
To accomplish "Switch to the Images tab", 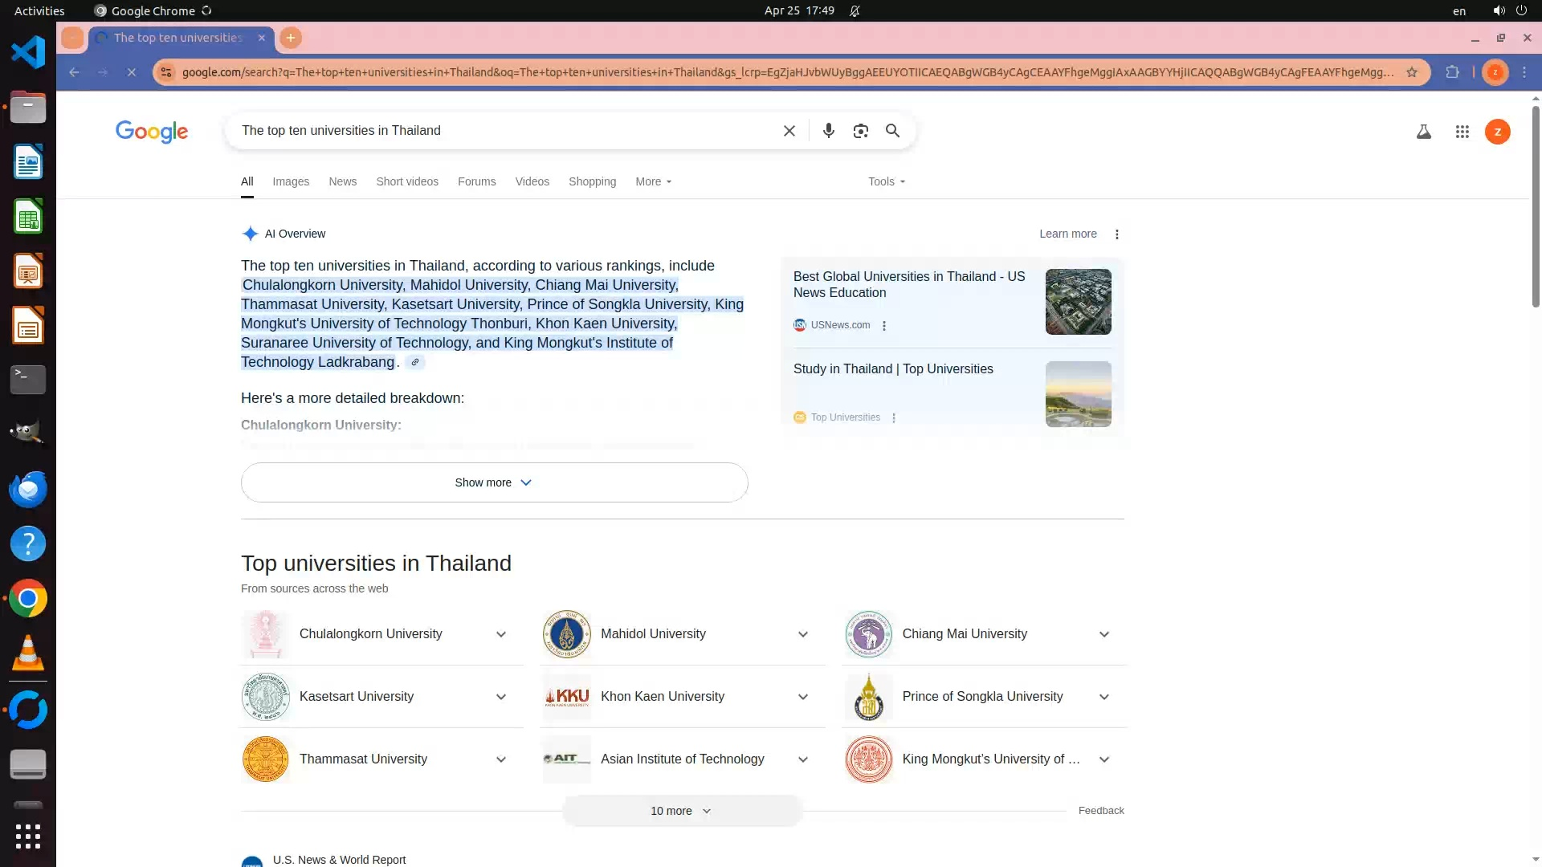I will coord(290,181).
